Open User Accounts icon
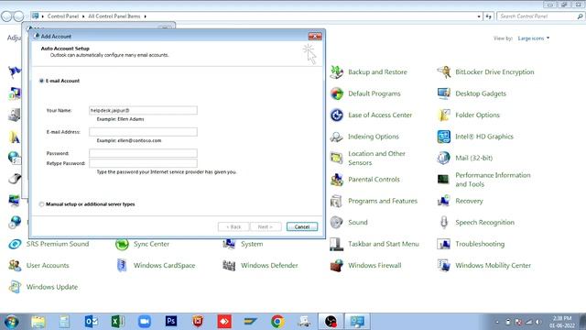Image resolution: width=586 pixels, height=330 pixels. click(x=15, y=265)
